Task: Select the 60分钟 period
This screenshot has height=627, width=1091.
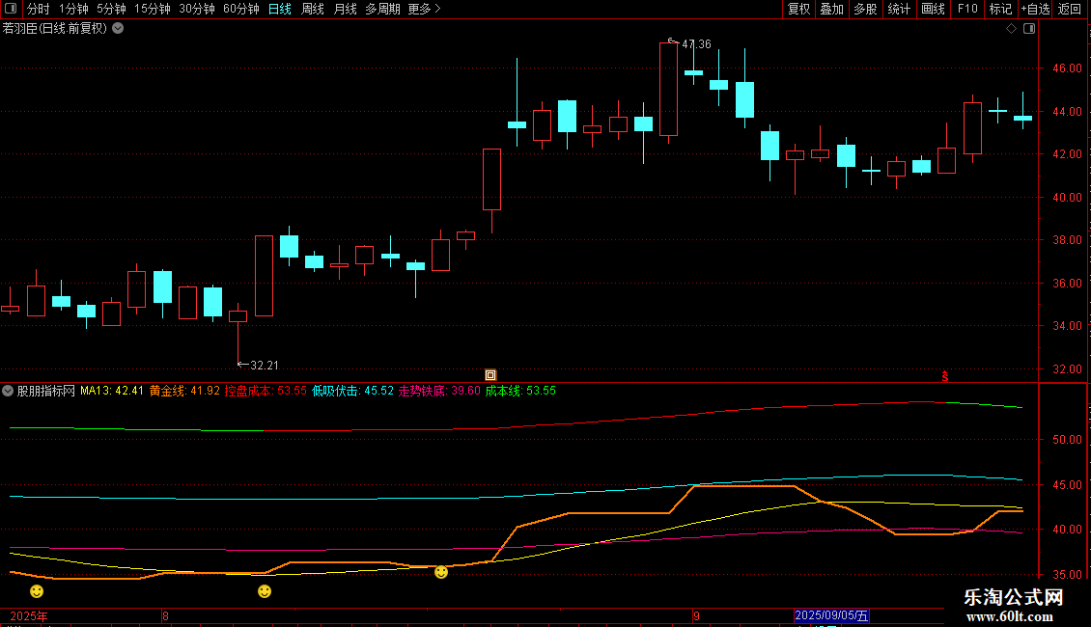Action: point(241,9)
